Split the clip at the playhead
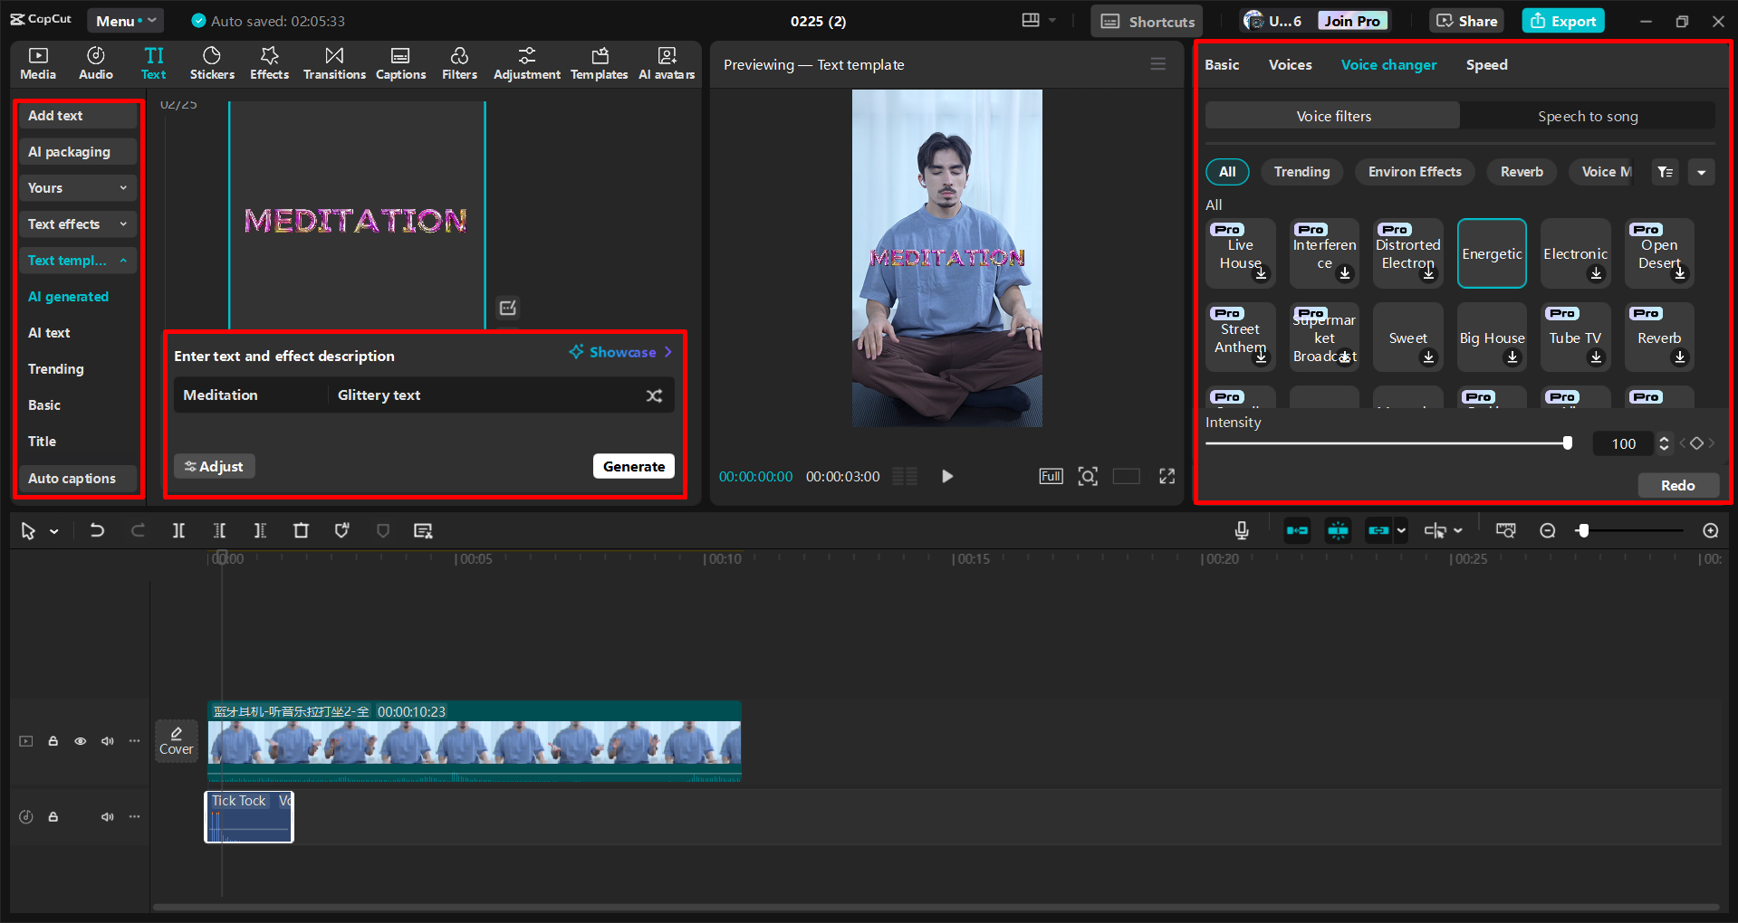This screenshot has width=1738, height=923. tap(178, 530)
